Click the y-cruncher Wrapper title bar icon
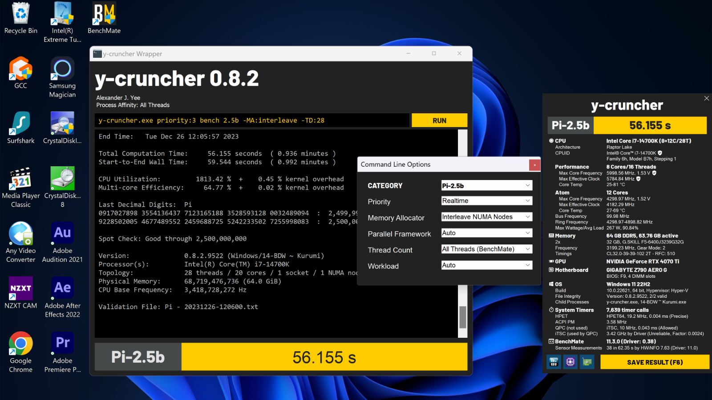Screen dimensions: 712x400 (x=97, y=54)
